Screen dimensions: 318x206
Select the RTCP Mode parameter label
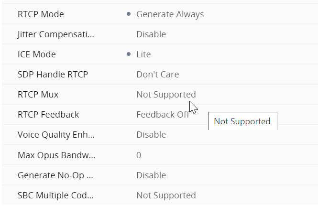point(41,14)
